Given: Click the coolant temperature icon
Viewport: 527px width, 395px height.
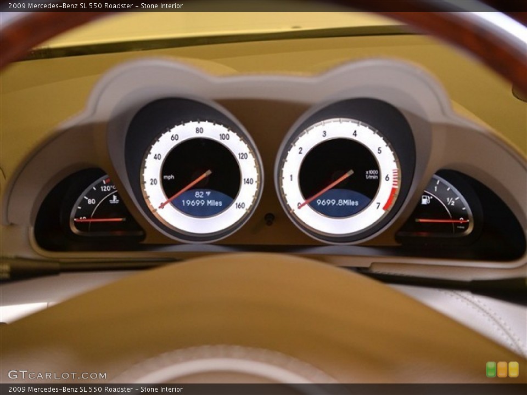Looking at the screenshot, I should click(114, 200).
